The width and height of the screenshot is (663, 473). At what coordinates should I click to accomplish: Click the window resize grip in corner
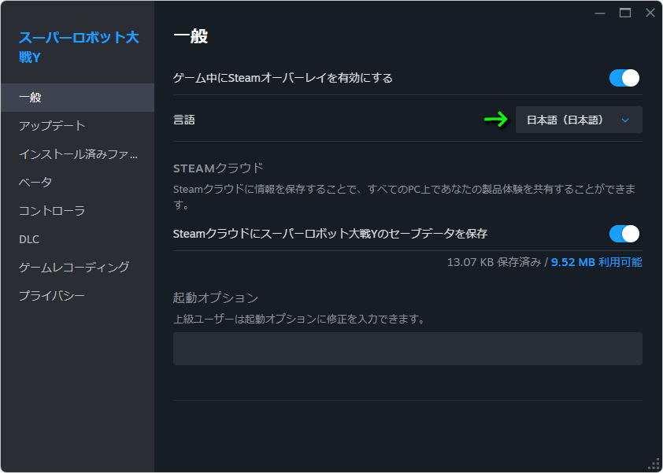pos(654,464)
